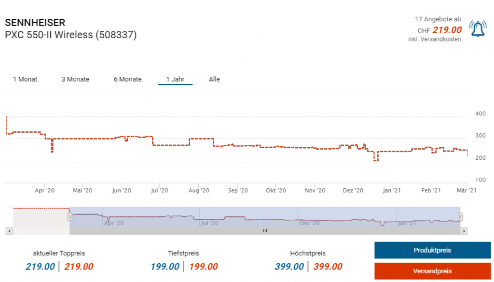Click the scrollbar grip in navigator bar
494x282 pixels.
[x=265, y=231]
